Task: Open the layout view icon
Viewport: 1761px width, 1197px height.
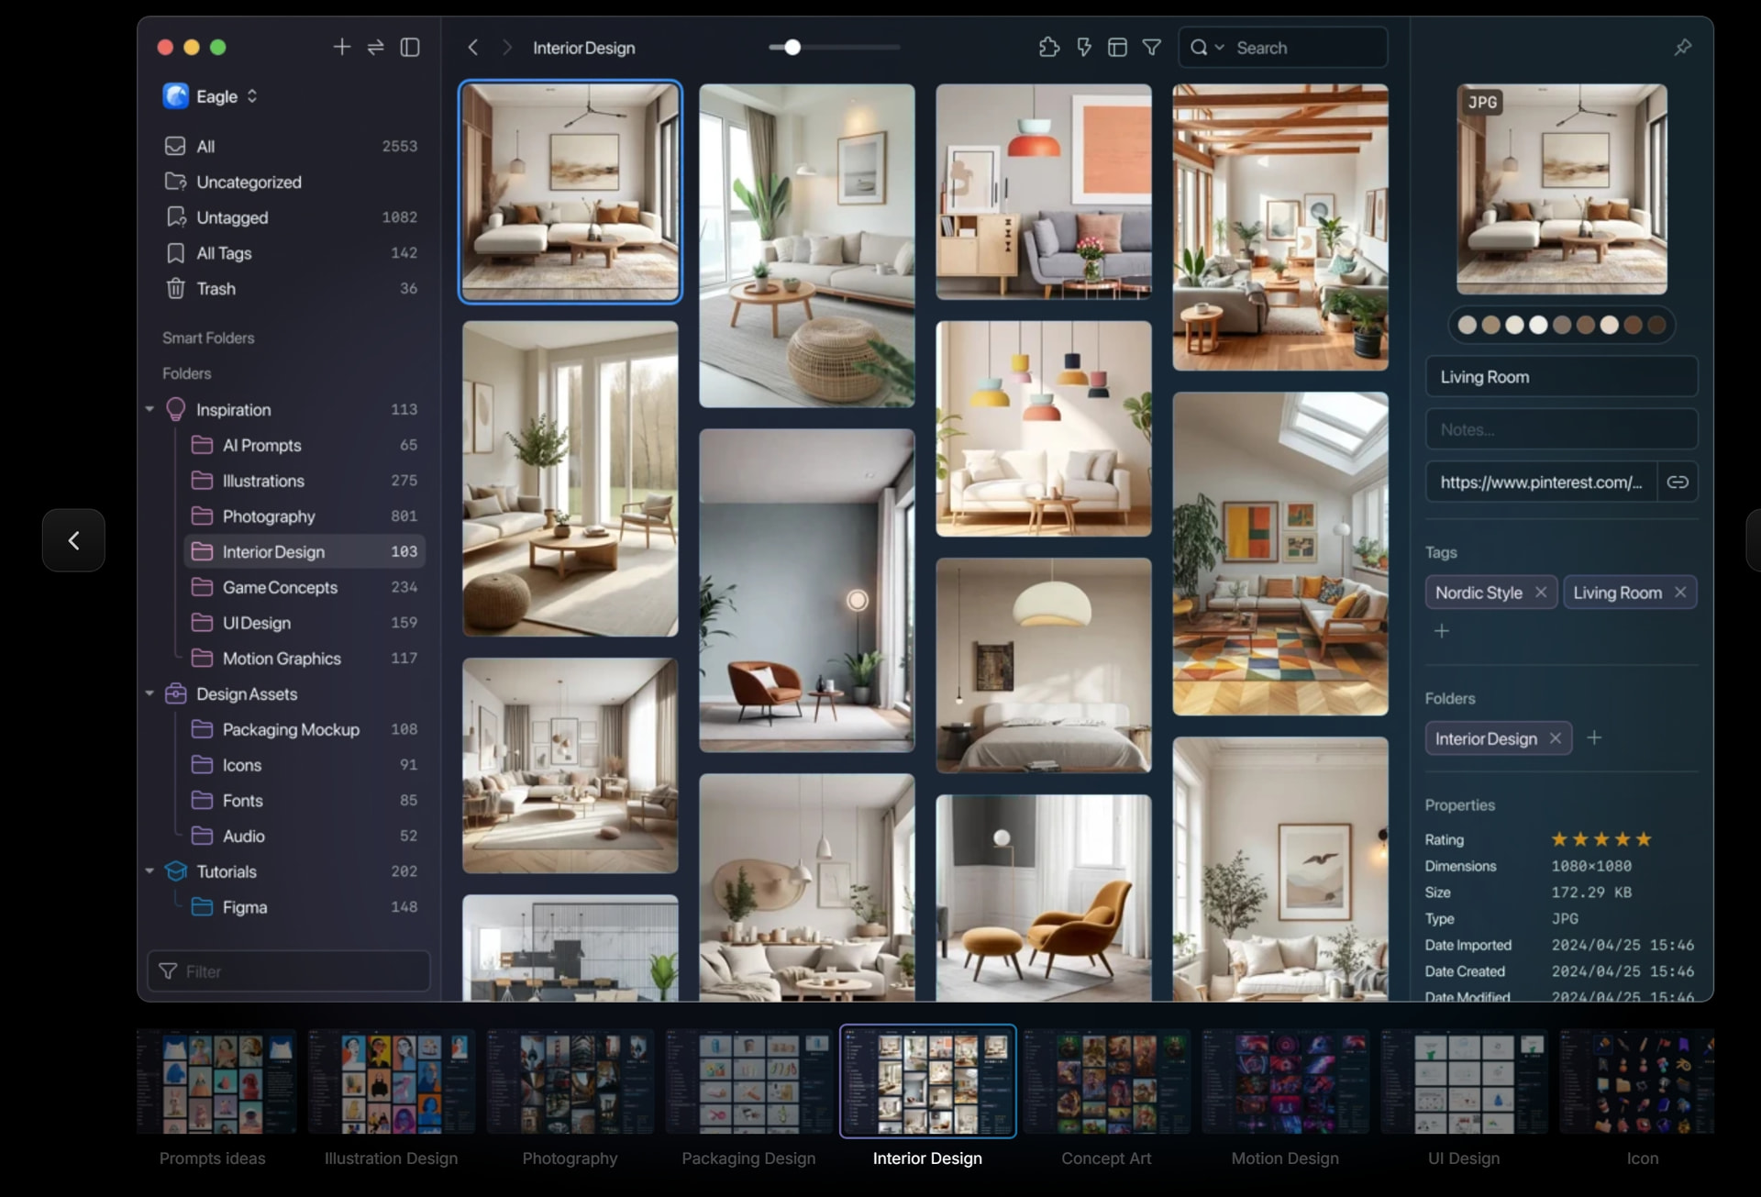Action: (x=1117, y=47)
